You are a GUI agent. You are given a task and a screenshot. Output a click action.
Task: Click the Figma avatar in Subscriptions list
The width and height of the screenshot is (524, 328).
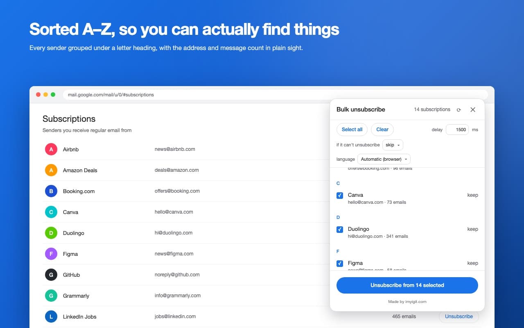(51, 254)
